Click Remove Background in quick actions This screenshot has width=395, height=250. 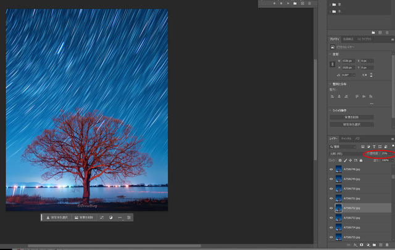(x=352, y=118)
